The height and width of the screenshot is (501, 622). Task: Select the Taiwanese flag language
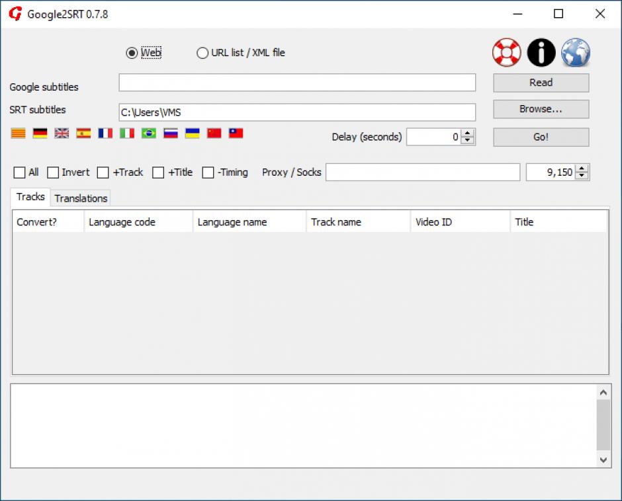click(236, 133)
